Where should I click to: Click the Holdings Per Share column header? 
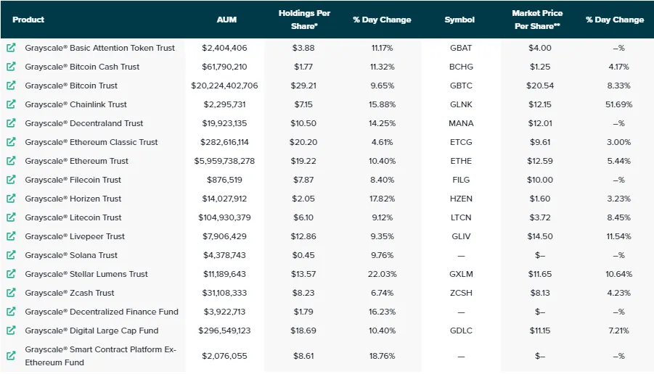(x=304, y=20)
